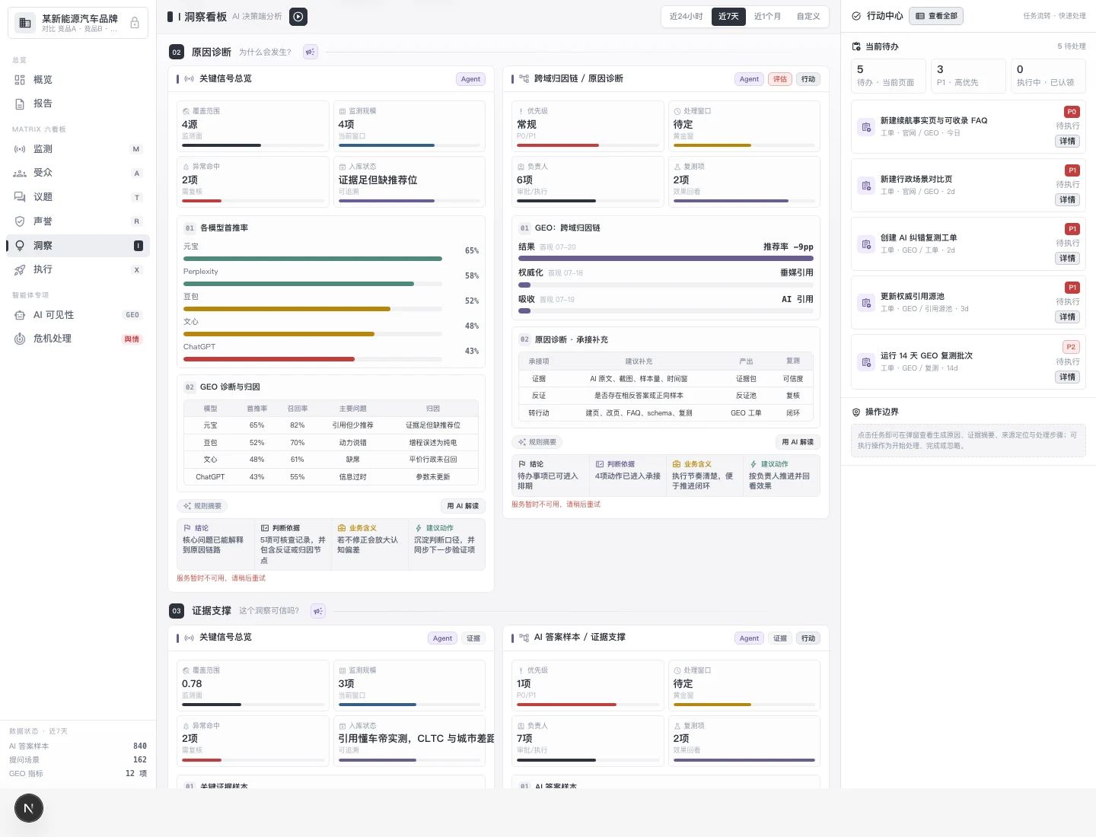
Task: Click the megaphone icon beside 这个洞察可信吗?
Action: (x=318, y=611)
